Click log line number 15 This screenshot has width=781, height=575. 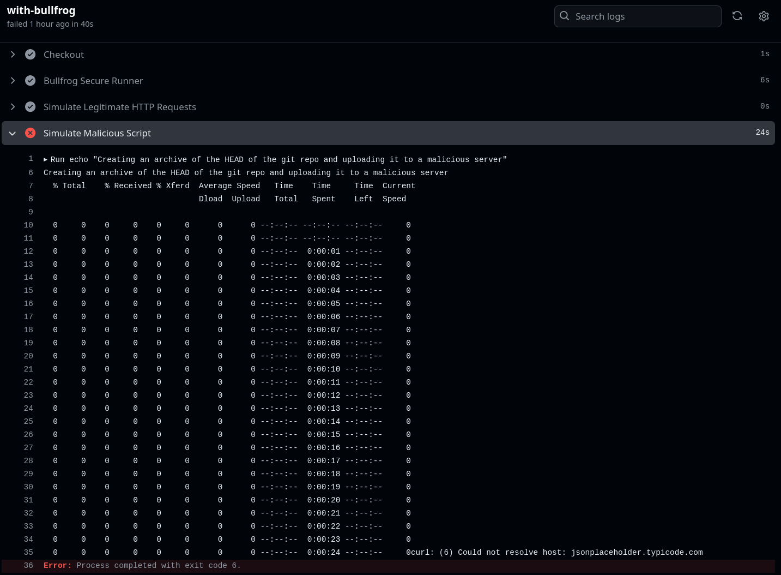pos(28,291)
